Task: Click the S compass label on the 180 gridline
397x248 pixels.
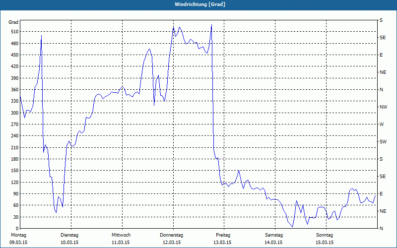Action: coord(381,159)
